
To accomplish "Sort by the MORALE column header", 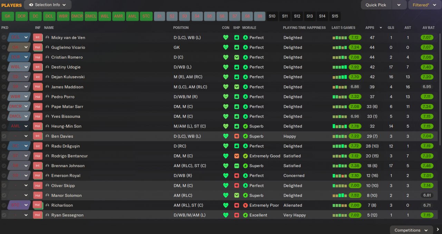I will [249, 28].
